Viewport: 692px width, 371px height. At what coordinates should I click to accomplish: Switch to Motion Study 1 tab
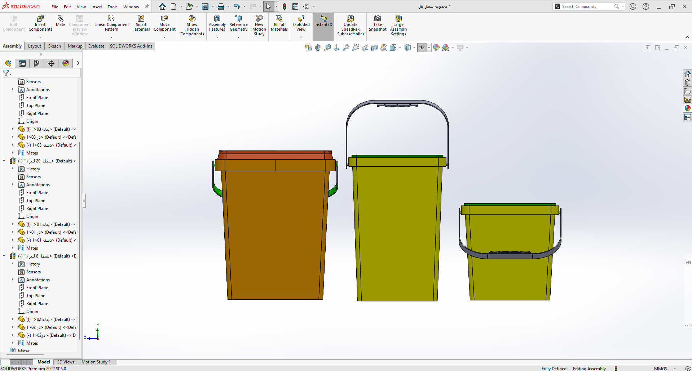coord(96,362)
